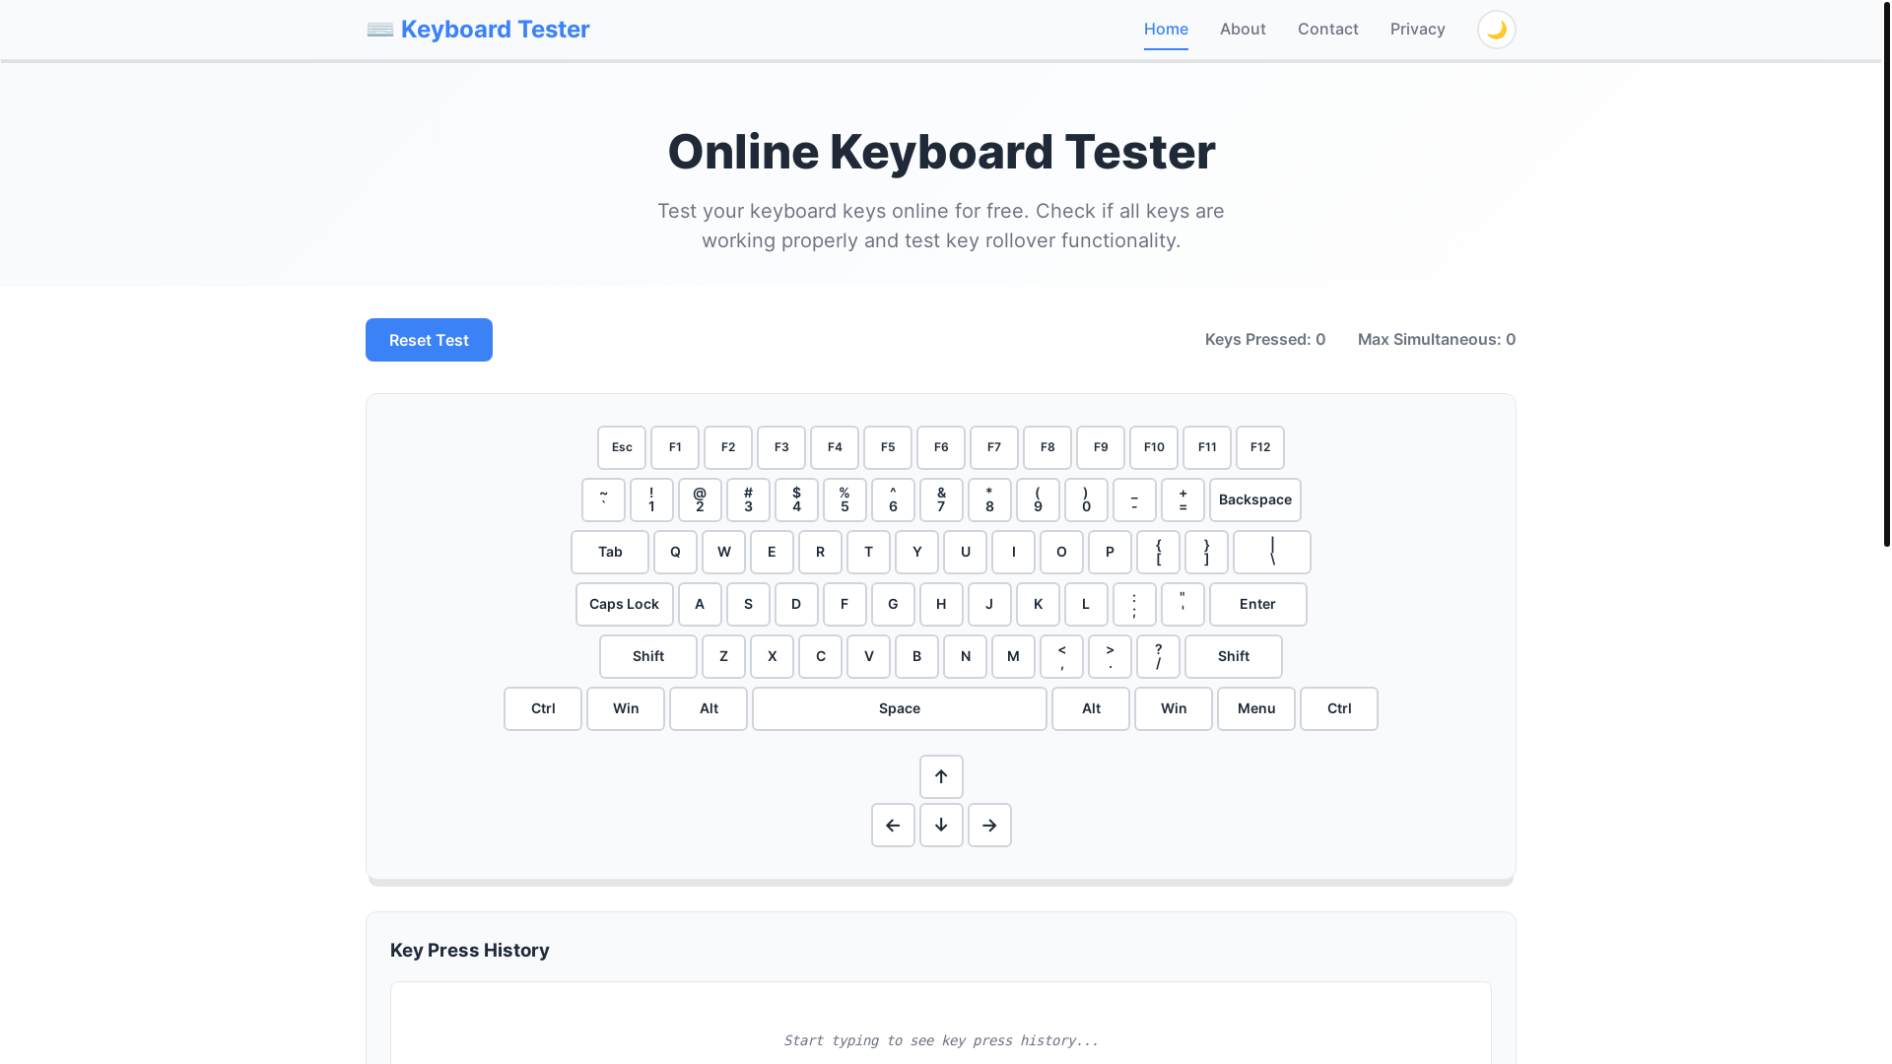Click the Tab key
Viewport: 1892px width, 1064px height.
(610, 552)
